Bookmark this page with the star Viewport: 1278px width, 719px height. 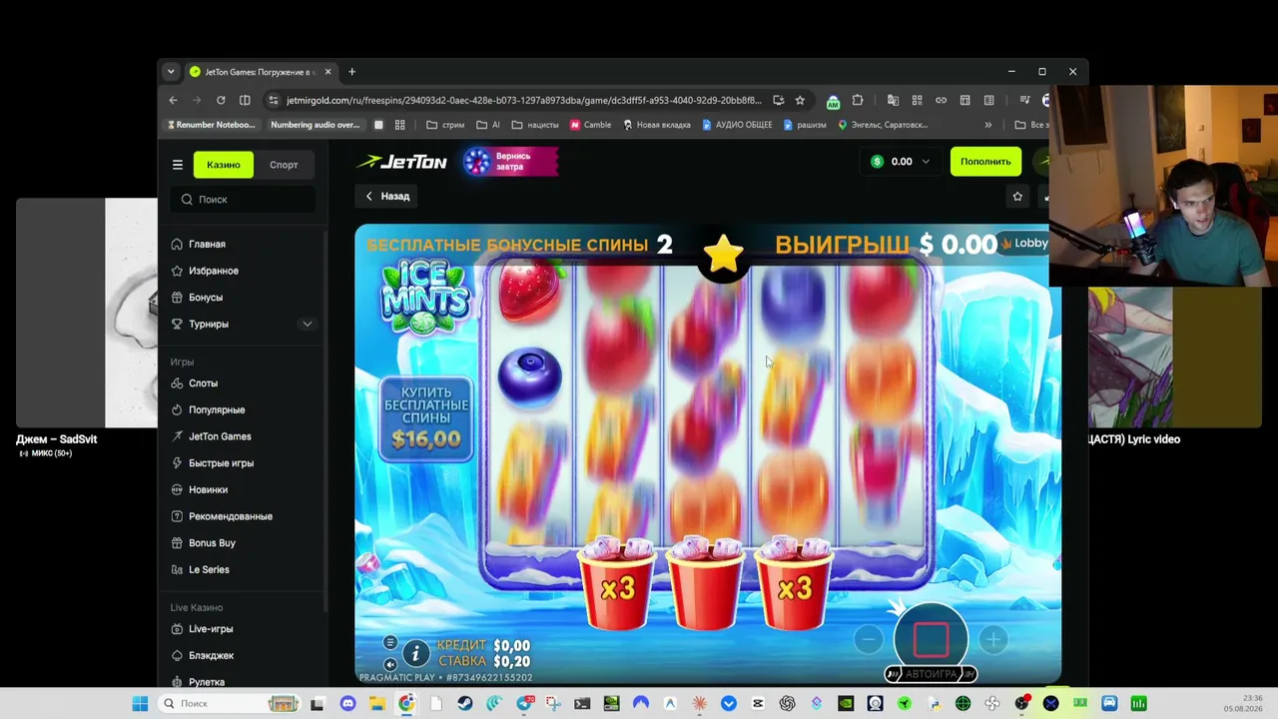[x=800, y=100]
